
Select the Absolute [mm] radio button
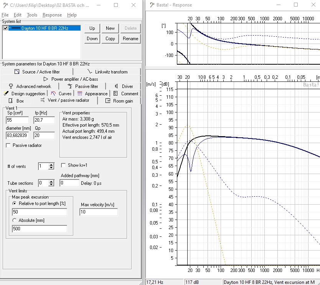14,220
